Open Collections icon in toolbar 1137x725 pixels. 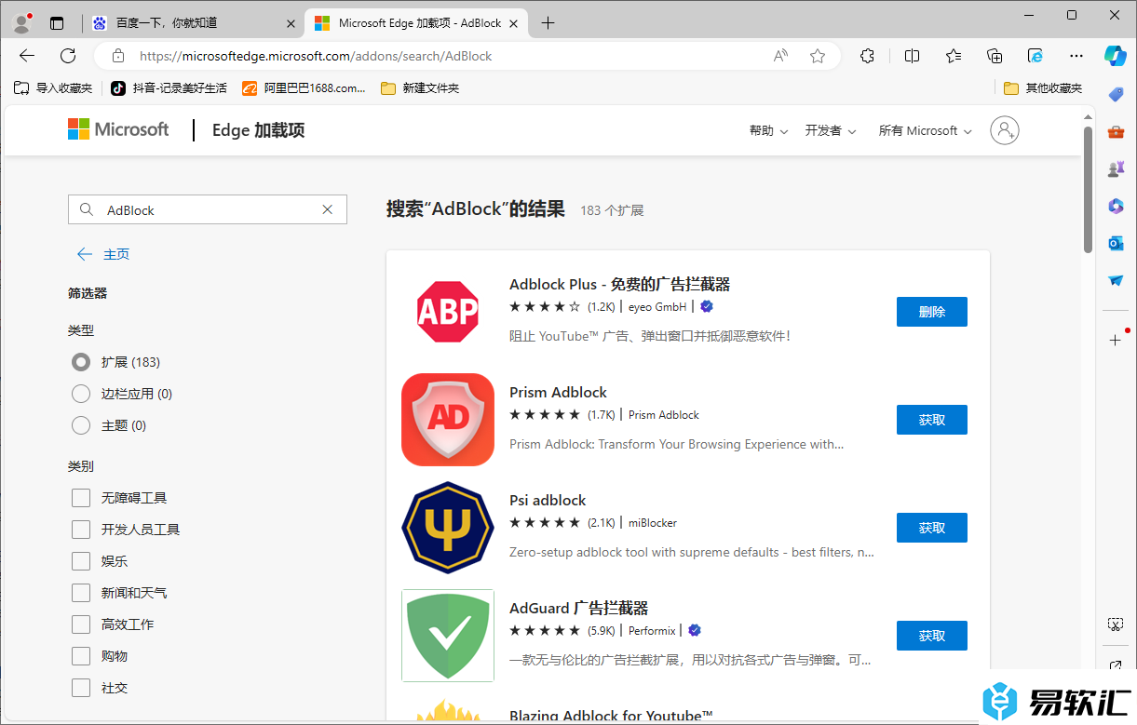pos(995,56)
